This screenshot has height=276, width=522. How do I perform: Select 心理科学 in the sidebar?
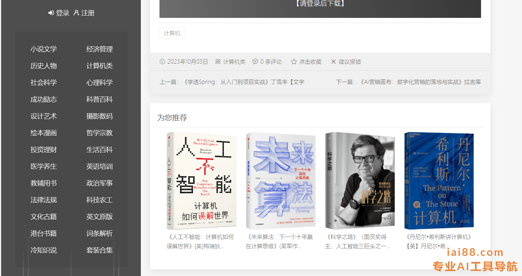point(99,83)
